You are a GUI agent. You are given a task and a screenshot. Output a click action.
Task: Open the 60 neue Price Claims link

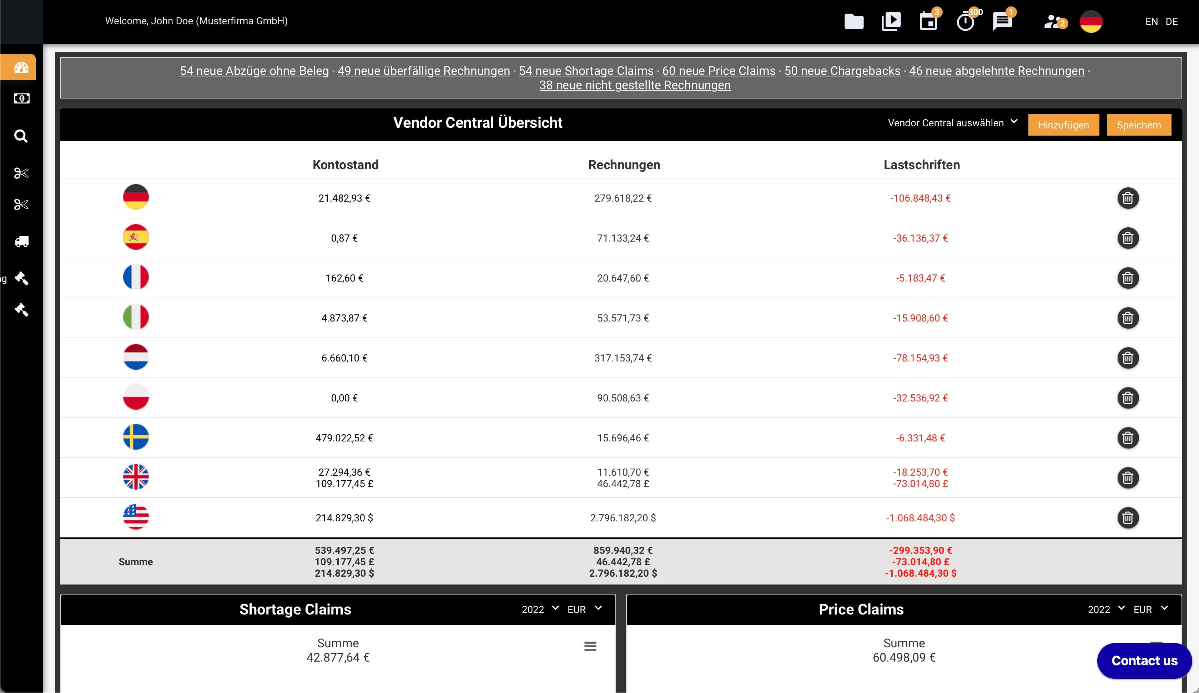[x=719, y=71]
